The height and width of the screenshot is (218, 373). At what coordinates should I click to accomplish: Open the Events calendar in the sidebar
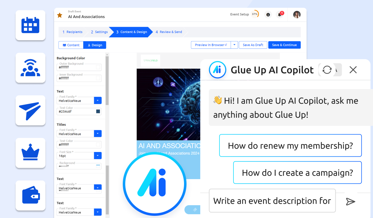[30, 25]
